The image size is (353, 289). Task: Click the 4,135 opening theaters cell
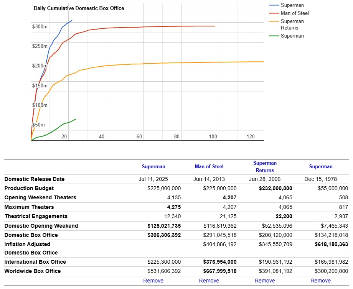[x=174, y=198]
